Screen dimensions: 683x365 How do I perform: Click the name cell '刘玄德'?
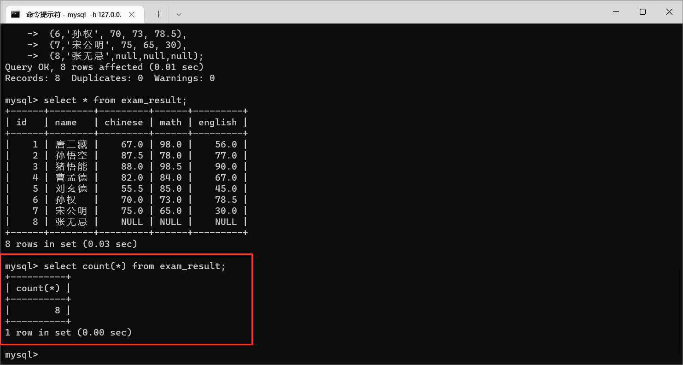coord(71,188)
